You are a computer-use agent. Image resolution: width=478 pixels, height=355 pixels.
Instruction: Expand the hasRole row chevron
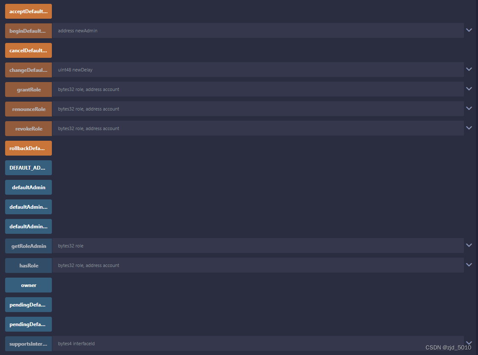click(x=469, y=264)
